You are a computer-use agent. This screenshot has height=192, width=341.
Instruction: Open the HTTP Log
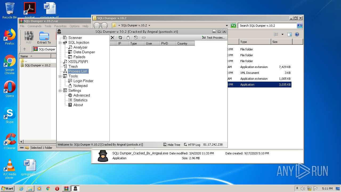click(x=192, y=145)
